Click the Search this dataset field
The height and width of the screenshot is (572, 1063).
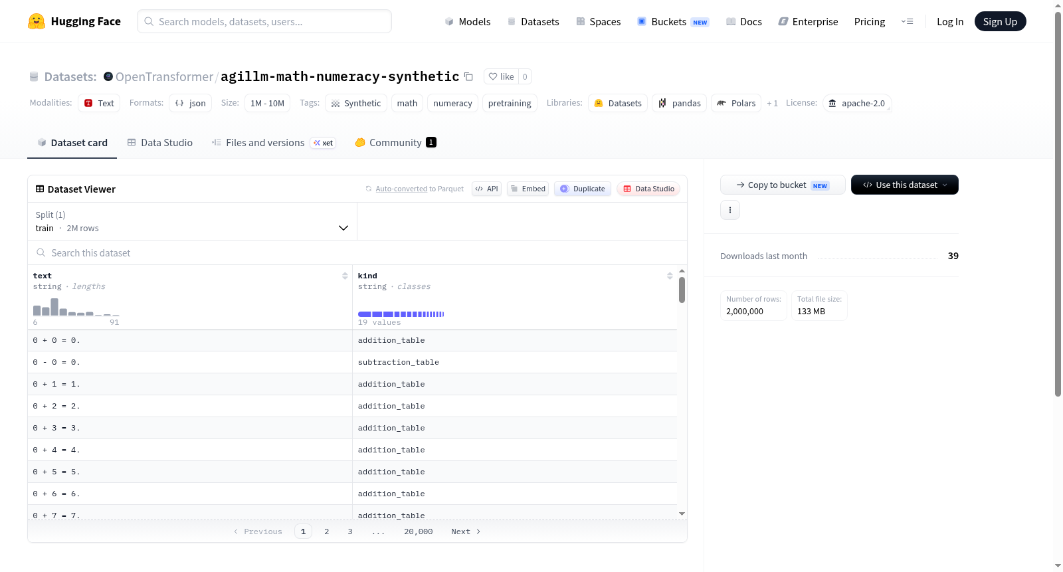(x=357, y=252)
